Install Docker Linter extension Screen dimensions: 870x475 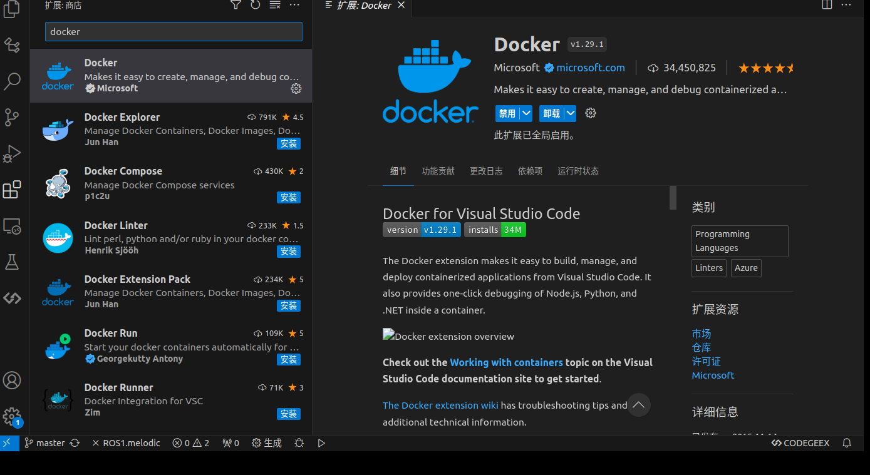click(x=289, y=251)
